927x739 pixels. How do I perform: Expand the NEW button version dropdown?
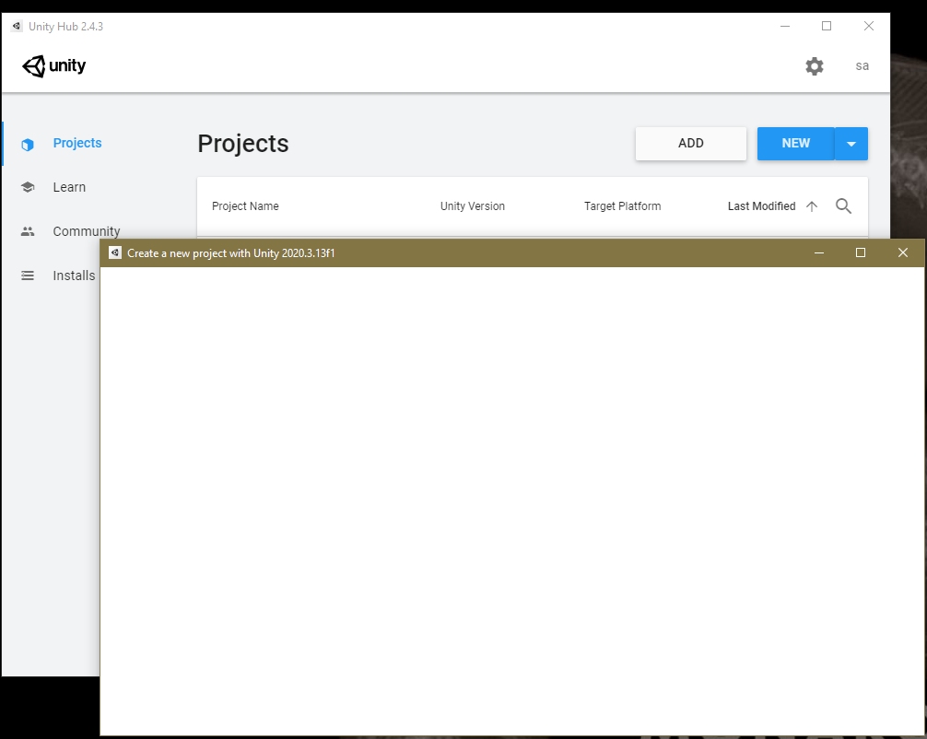click(851, 143)
